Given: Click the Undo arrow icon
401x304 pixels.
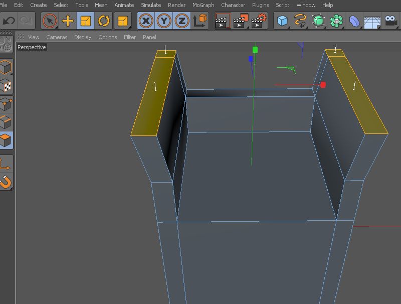Looking at the screenshot, I should coord(9,21).
